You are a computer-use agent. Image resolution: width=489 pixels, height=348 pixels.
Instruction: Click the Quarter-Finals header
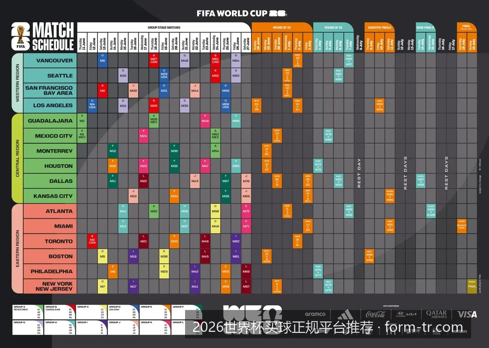[x=379, y=27]
